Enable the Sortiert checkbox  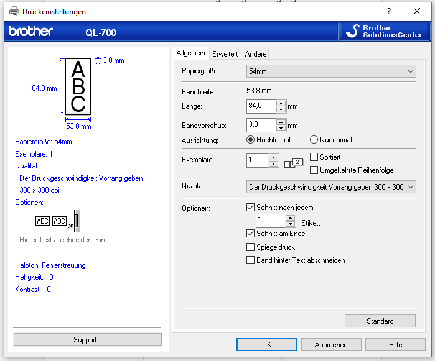pyautogui.click(x=314, y=157)
